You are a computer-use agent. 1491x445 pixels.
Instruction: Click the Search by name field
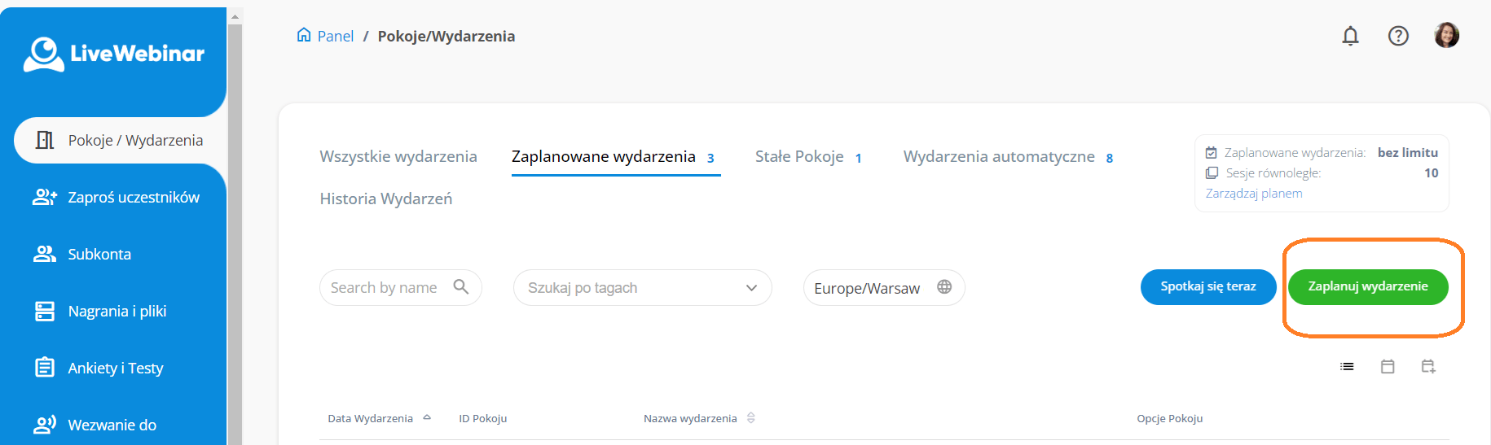coord(385,288)
